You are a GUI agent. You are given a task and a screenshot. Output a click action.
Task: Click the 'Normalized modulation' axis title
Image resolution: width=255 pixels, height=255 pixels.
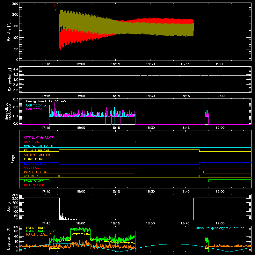click(x=8, y=111)
